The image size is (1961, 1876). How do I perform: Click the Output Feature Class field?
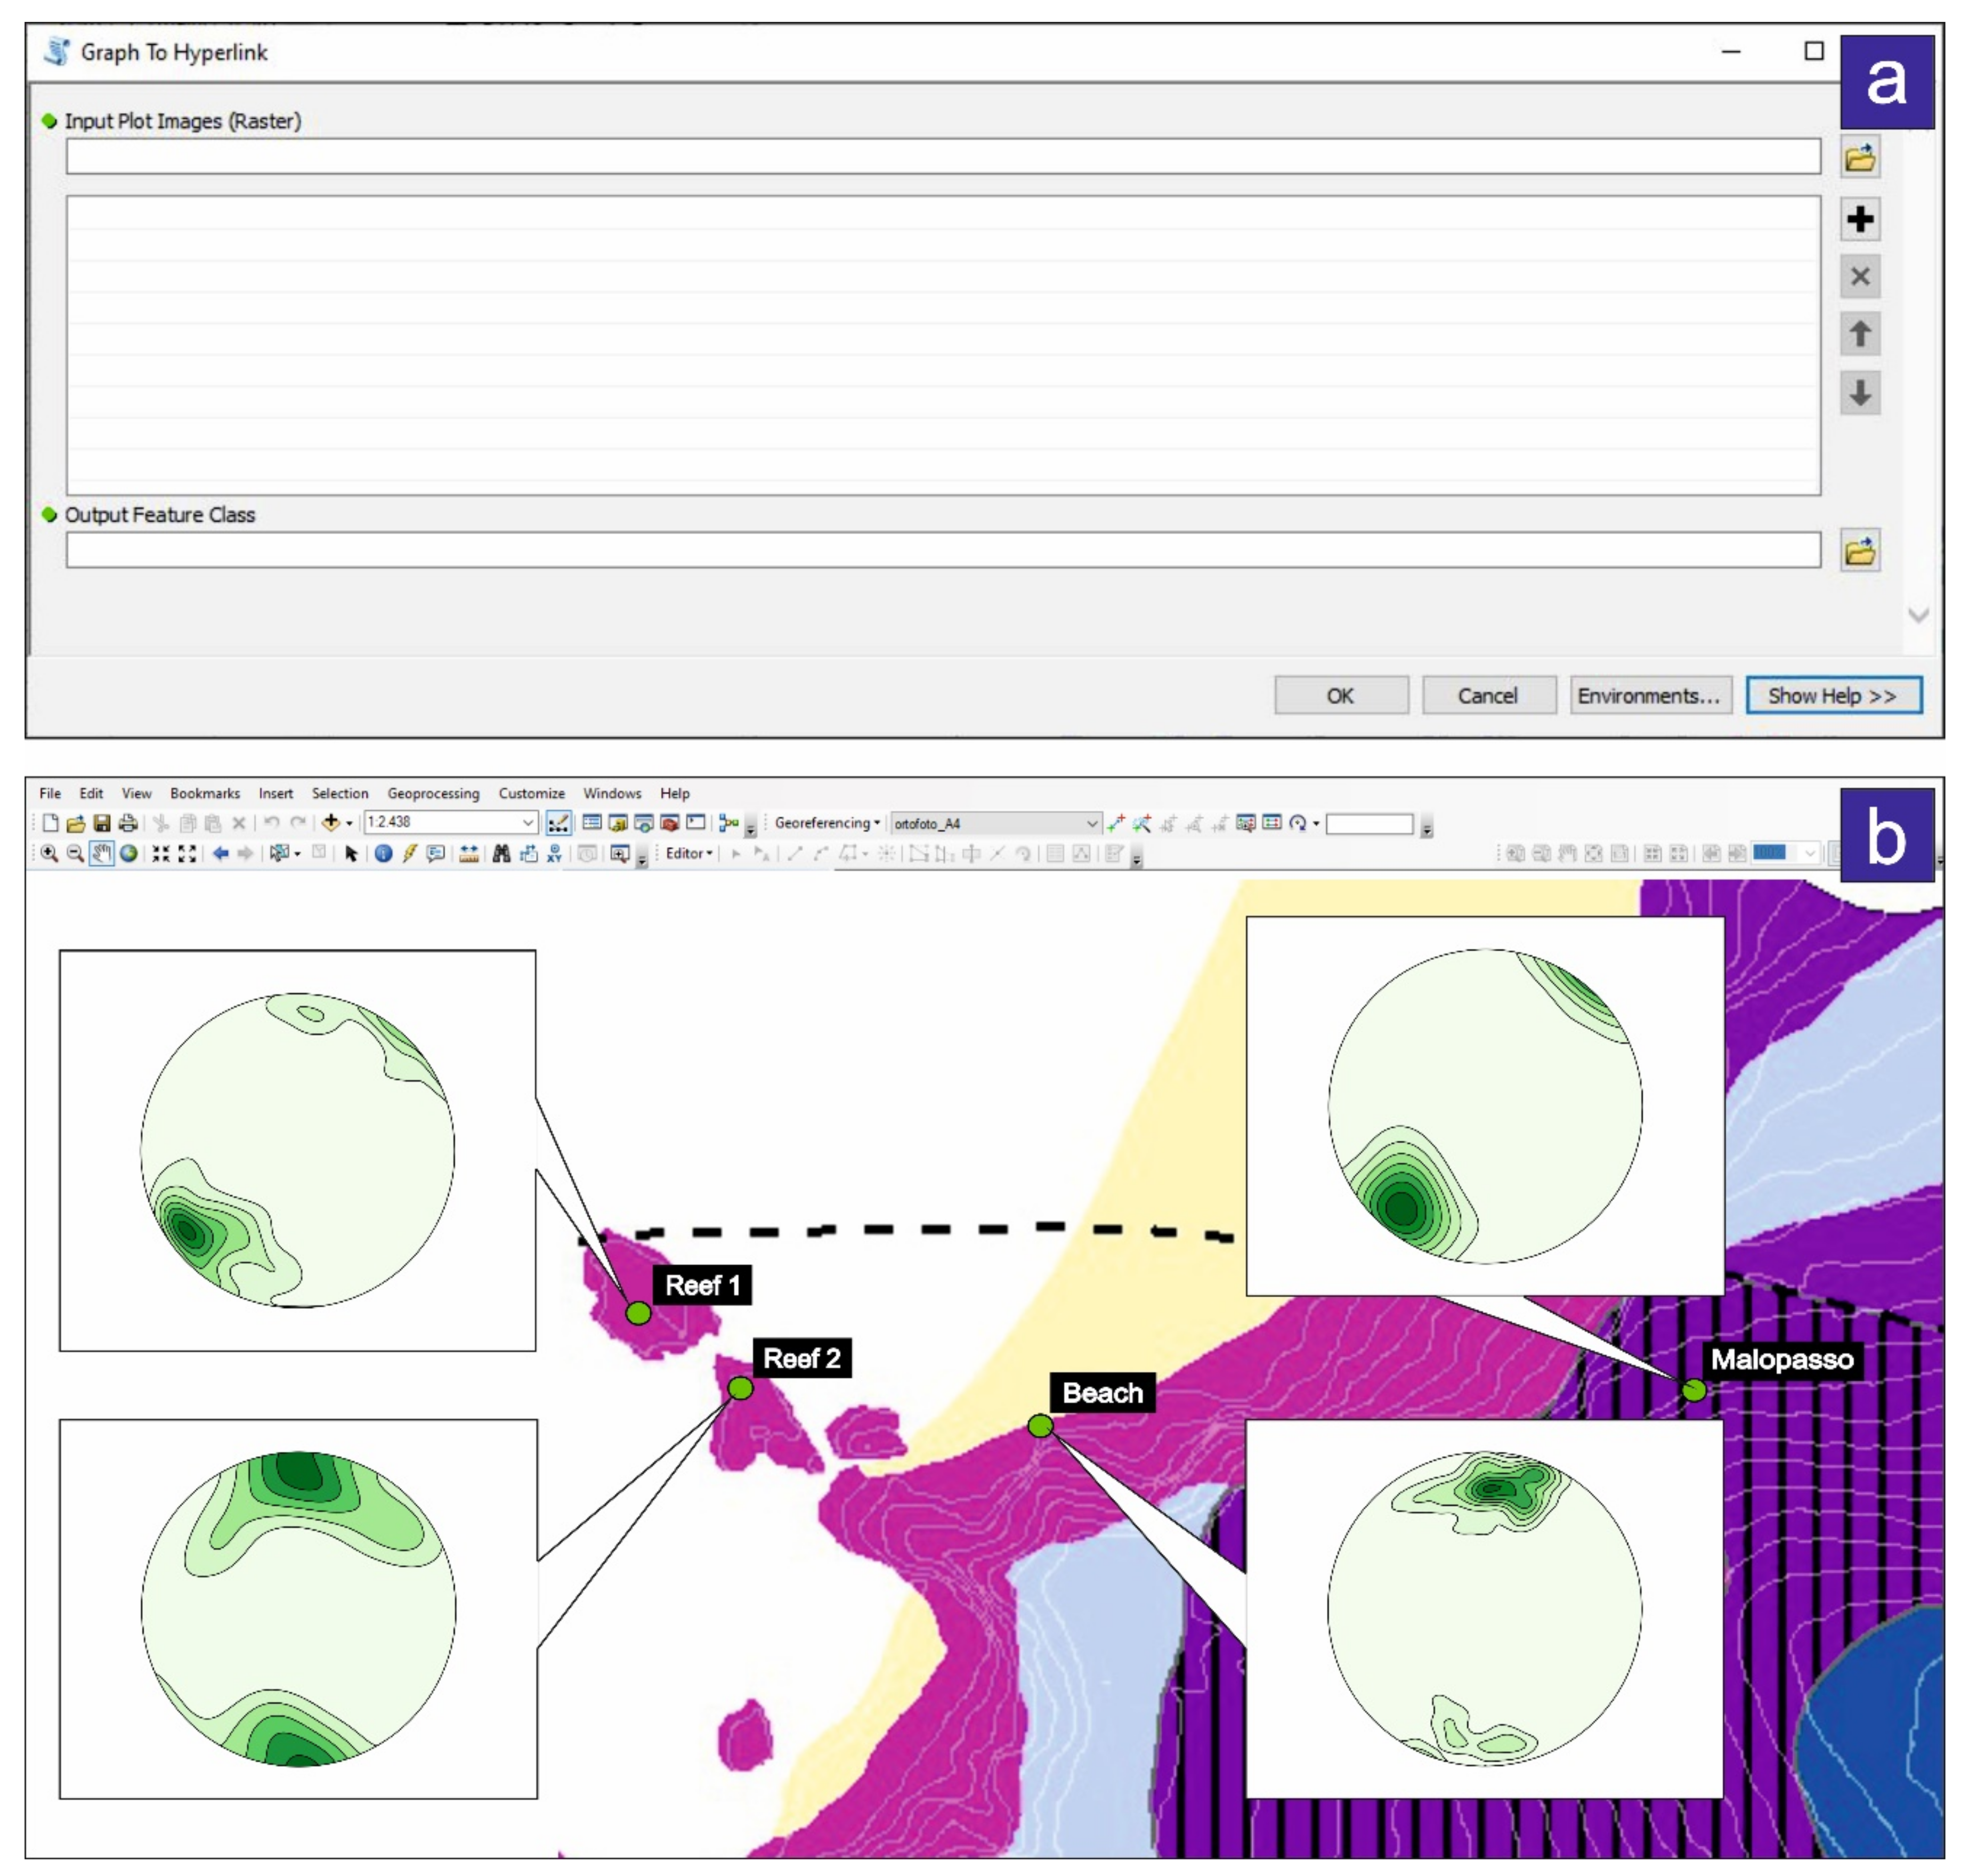tap(942, 550)
